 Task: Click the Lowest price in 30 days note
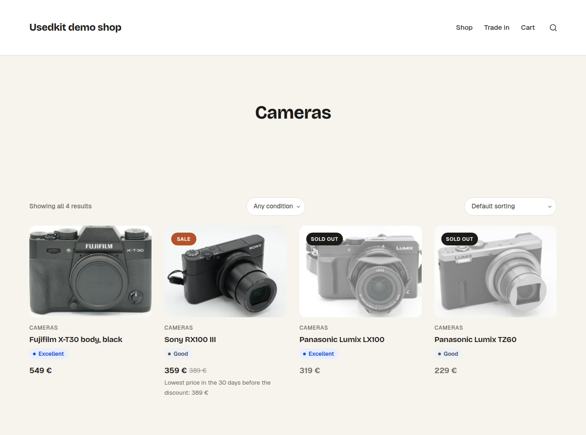point(217,388)
